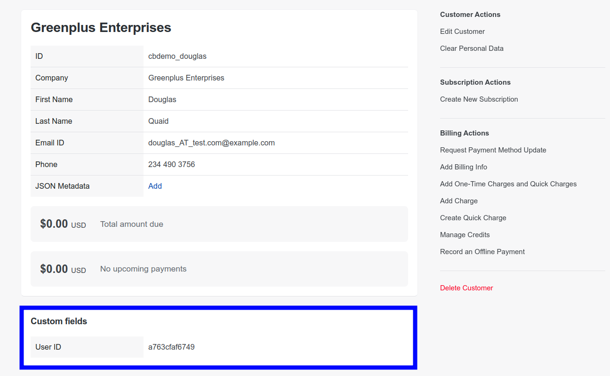The width and height of the screenshot is (610, 376).
Task: Open the Edit Customer action
Action: 462,32
